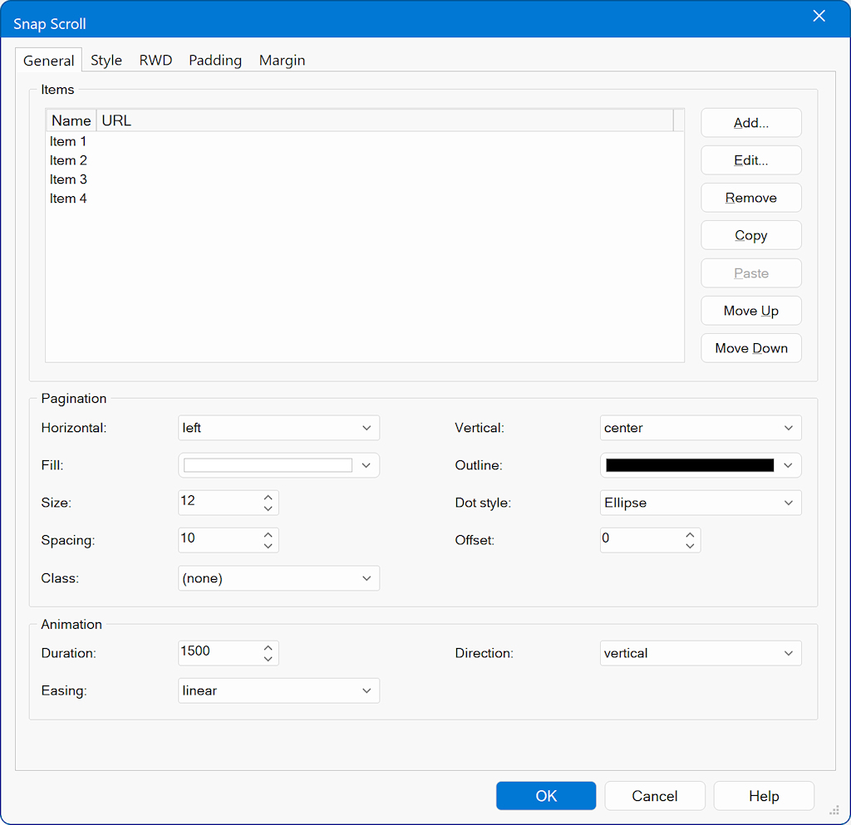Viewport: 851px width, 825px height.
Task: Switch to the Style tab
Action: pyautogui.click(x=106, y=61)
